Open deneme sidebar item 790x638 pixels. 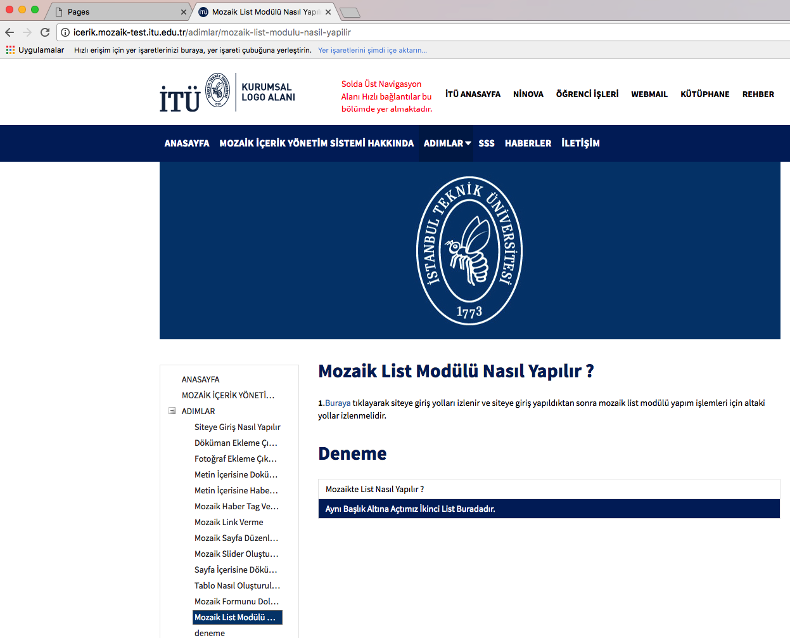[210, 633]
